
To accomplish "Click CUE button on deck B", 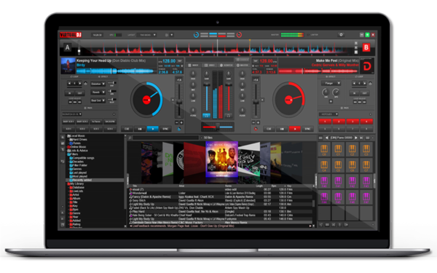I will coord(269,129).
